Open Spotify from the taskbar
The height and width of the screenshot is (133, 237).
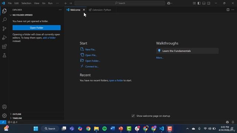104,129
